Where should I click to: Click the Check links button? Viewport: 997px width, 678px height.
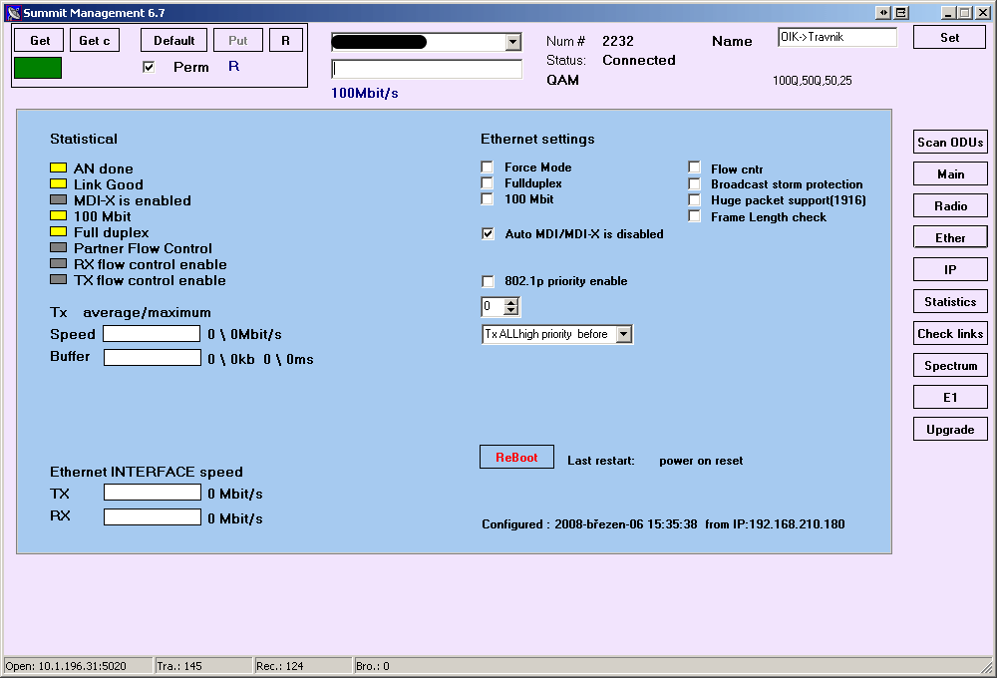tap(950, 334)
